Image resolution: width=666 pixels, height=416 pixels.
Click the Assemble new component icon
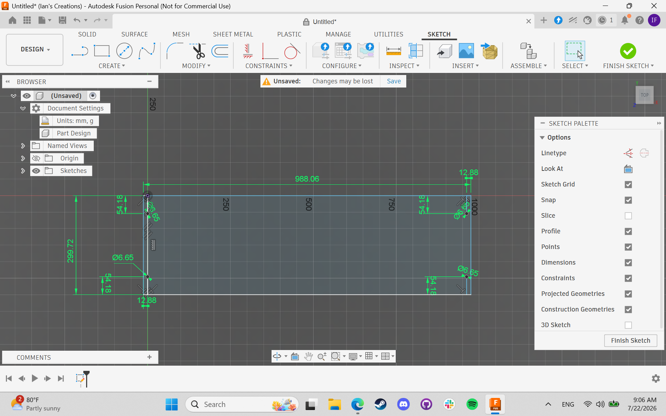coord(528,51)
